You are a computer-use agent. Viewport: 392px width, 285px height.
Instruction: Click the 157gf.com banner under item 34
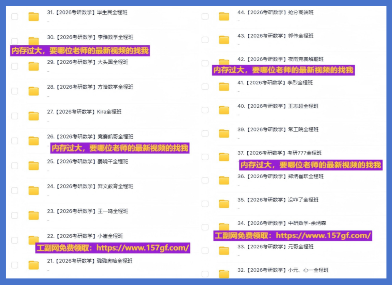pos(293,235)
